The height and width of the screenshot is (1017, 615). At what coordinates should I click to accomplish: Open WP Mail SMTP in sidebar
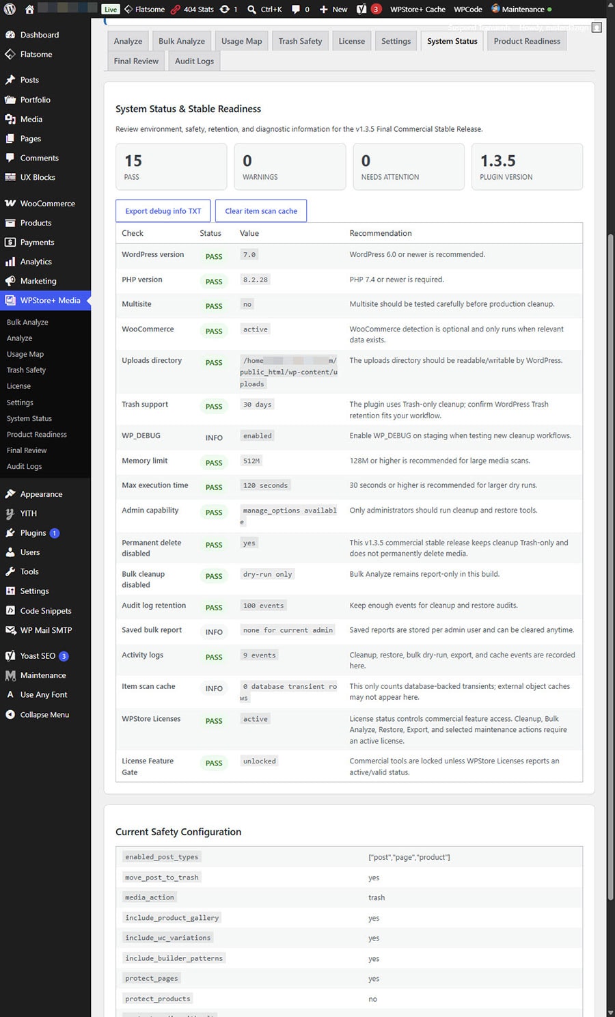(x=46, y=630)
